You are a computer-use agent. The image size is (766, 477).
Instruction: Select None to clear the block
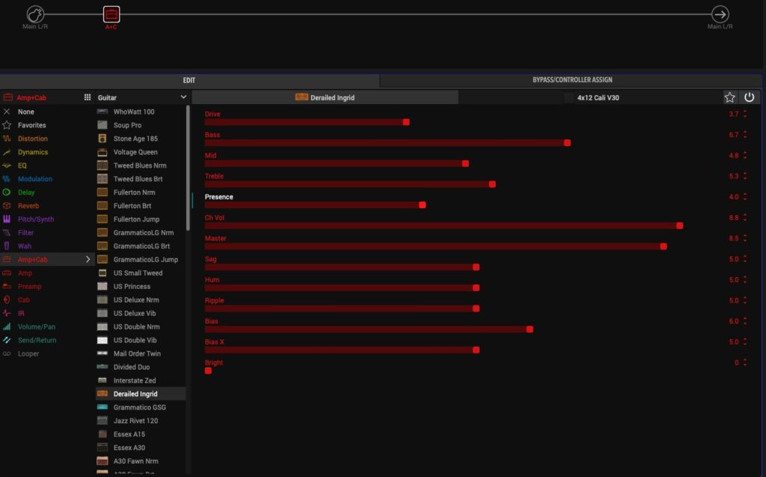pyautogui.click(x=25, y=112)
